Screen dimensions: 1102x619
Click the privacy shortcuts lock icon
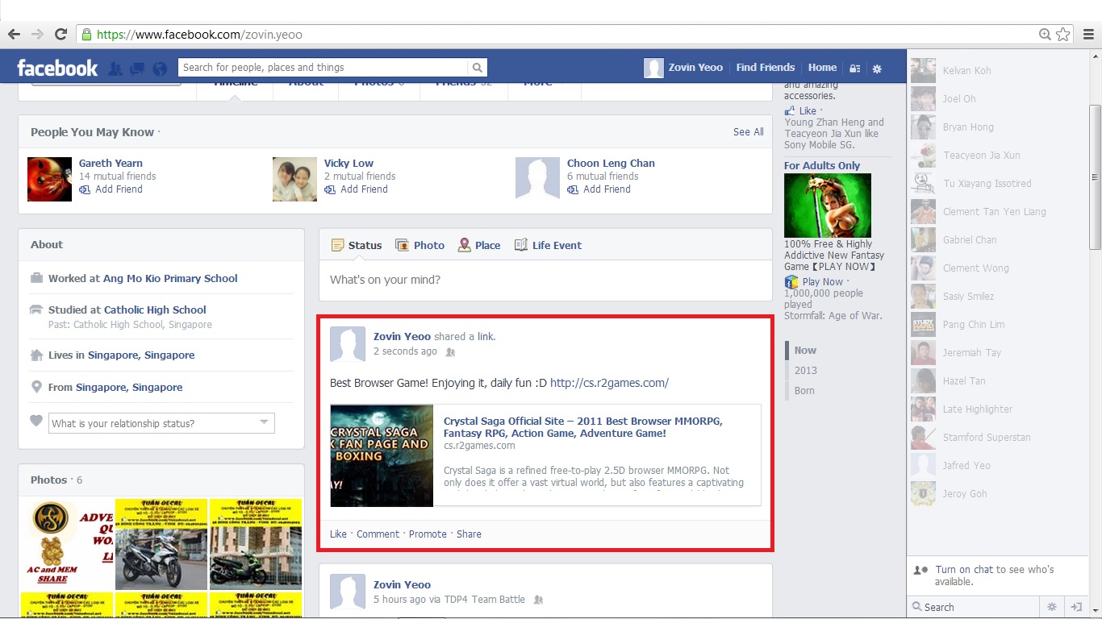855,69
